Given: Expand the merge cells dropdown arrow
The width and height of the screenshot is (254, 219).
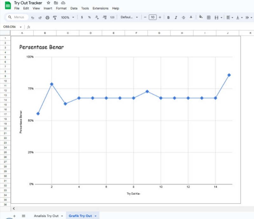Looking at the screenshot, I should pos(221,17).
